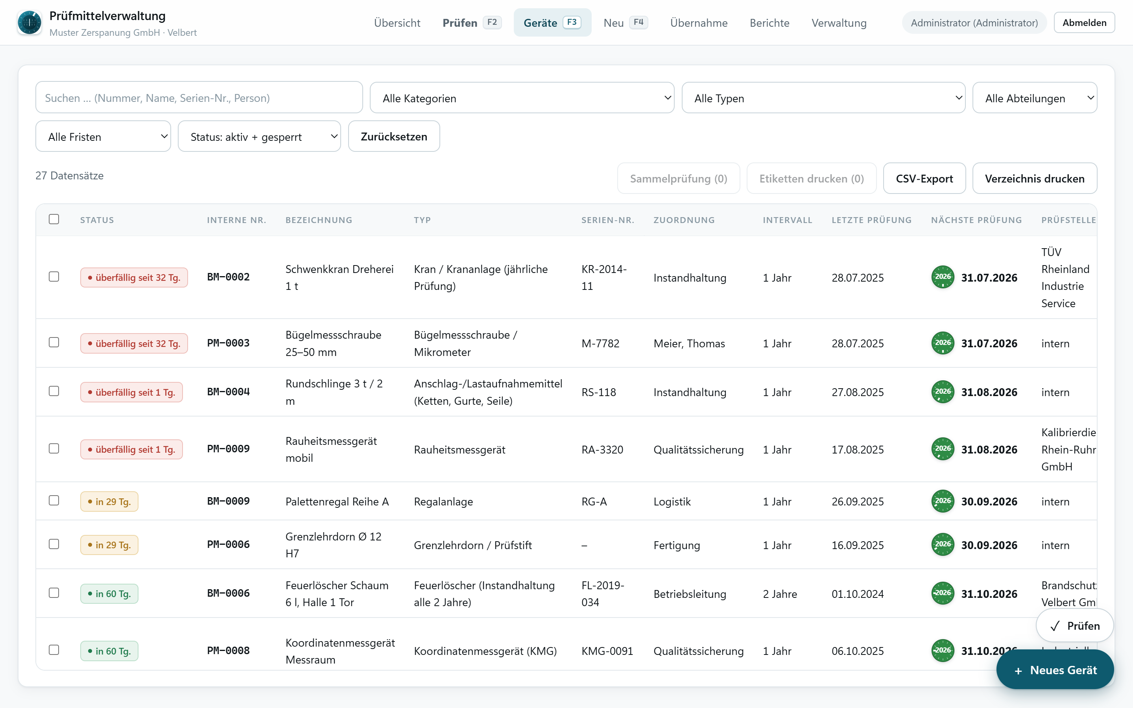
Task: Click the floating Prüfen checkmark button
Action: tap(1074, 625)
